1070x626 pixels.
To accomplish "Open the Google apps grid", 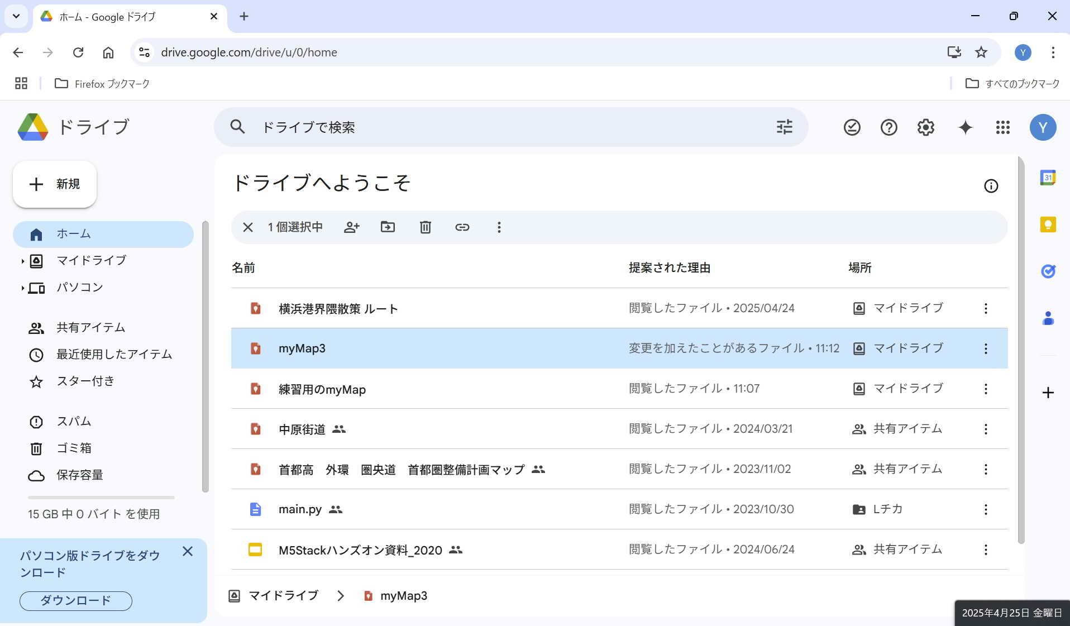I will [1002, 128].
